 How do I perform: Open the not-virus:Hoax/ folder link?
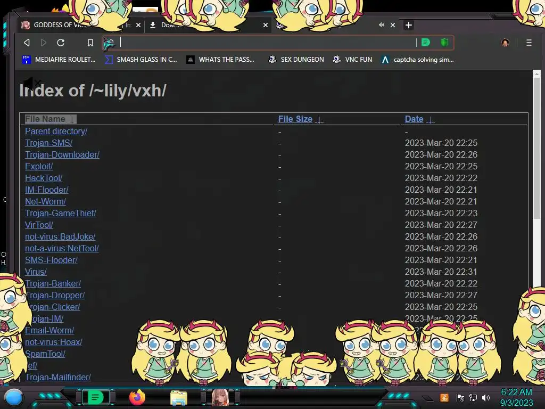click(54, 342)
